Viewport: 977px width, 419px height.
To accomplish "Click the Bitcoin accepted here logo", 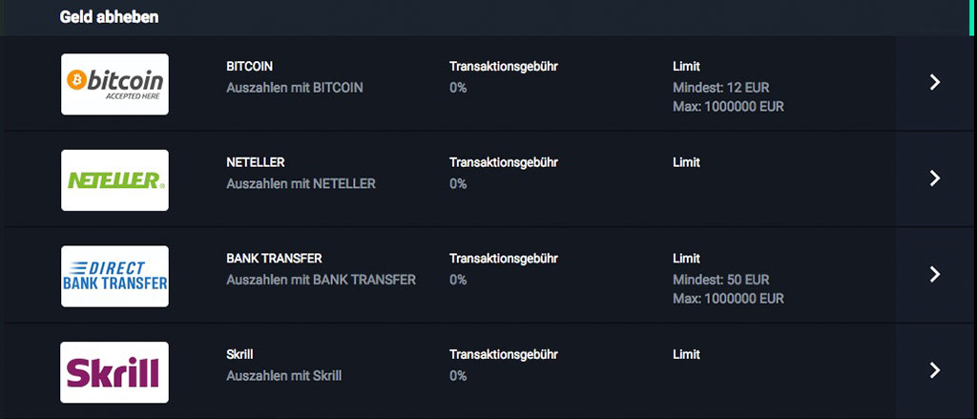I will 114,84.
